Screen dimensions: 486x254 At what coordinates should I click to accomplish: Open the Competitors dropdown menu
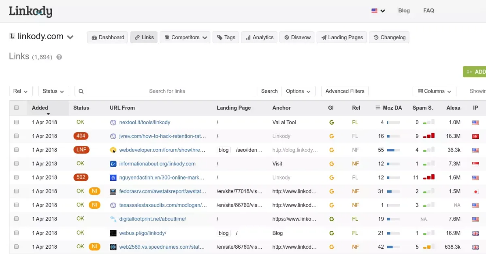point(185,37)
